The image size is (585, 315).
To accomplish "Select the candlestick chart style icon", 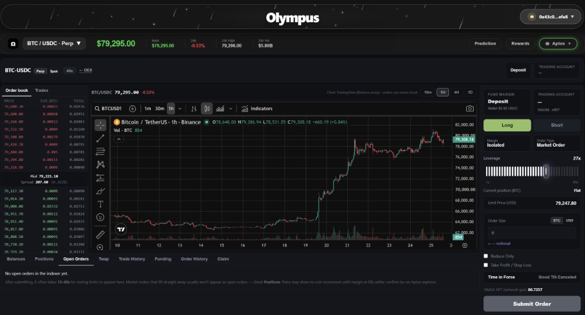I will 207,108.
